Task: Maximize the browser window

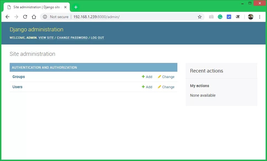Action: 250,3
